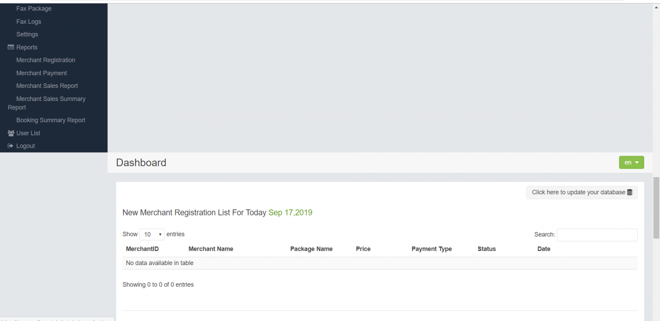
Task: Click the Logout arrow icon
Action: (x=11, y=146)
